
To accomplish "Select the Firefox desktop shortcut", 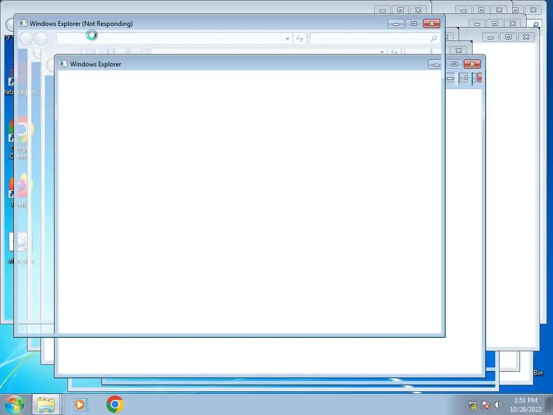I will point(20,190).
